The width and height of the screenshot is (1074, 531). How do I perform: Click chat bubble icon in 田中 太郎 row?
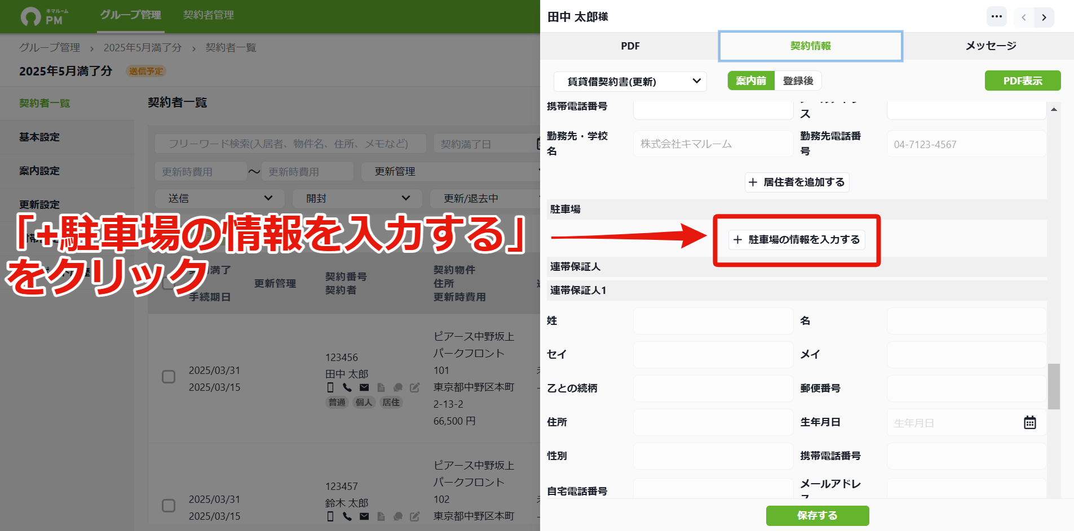pos(398,387)
